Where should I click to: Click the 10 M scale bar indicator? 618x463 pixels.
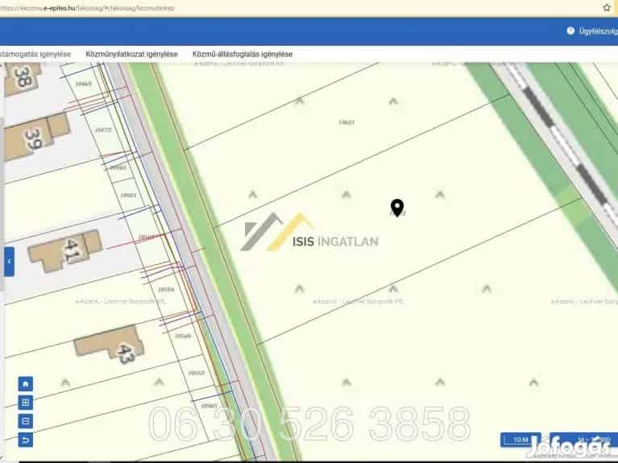521,440
